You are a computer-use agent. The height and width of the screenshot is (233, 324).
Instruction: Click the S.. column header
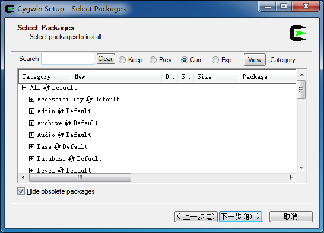186,76
